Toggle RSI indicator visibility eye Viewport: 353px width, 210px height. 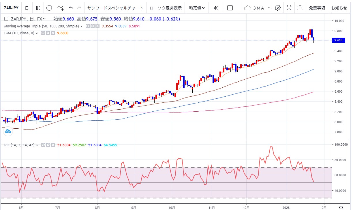pyautogui.click(x=43, y=145)
